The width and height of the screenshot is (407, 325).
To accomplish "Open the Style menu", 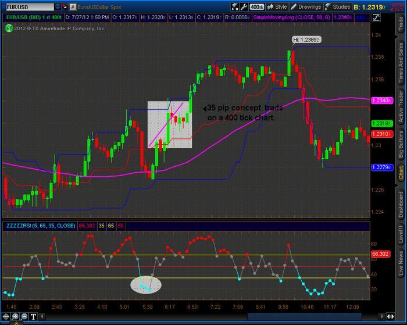I will (x=277, y=7).
